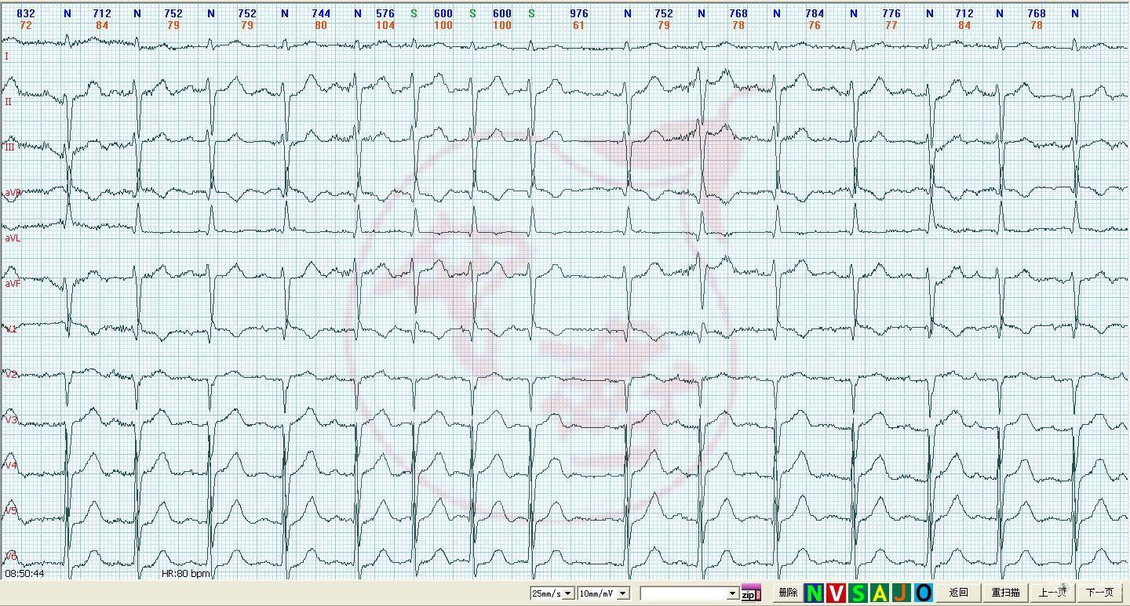Screen dimensions: 1130x606
Task: Click the 重扫描 (rescan) button
Action: [x=1005, y=593]
